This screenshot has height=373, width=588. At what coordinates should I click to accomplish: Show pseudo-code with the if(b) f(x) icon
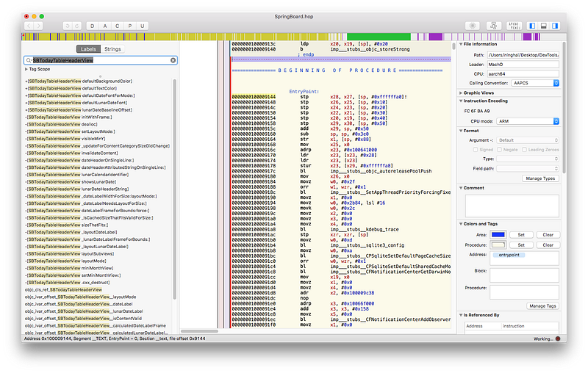pos(514,26)
